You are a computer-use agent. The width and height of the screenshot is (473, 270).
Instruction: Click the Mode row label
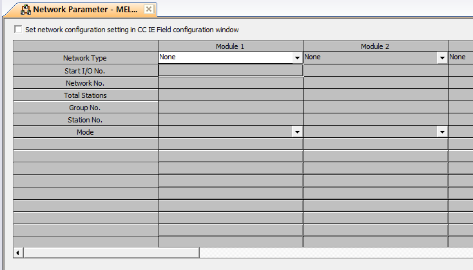click(85, 132)
